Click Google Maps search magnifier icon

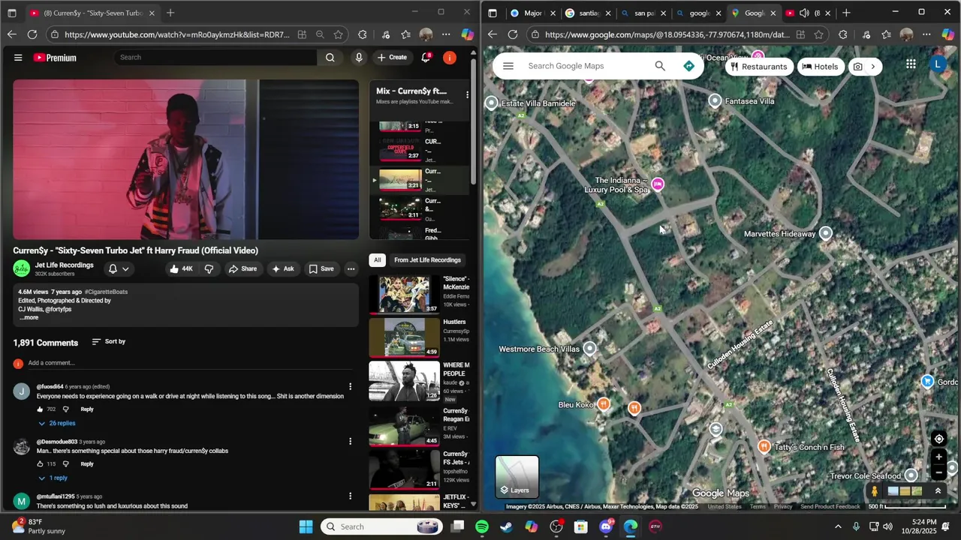point(660,66)
